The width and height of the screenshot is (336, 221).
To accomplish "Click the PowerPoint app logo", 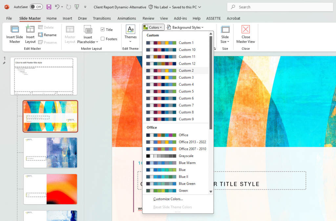I will pos(7,7).
